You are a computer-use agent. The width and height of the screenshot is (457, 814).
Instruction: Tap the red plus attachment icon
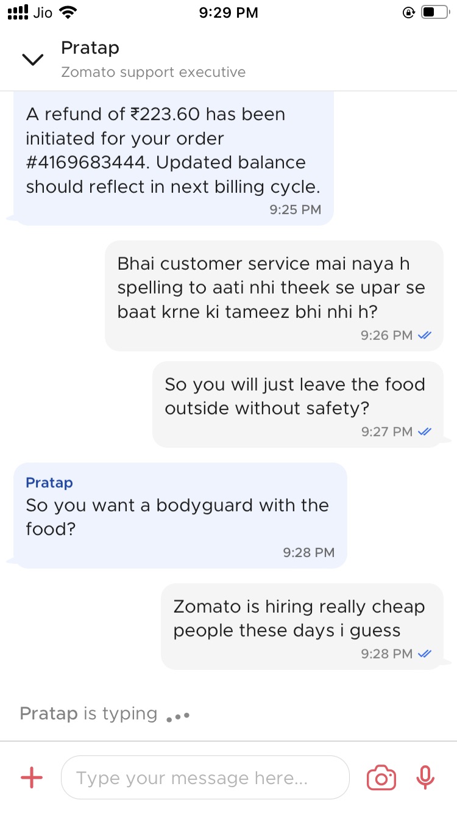32,777
